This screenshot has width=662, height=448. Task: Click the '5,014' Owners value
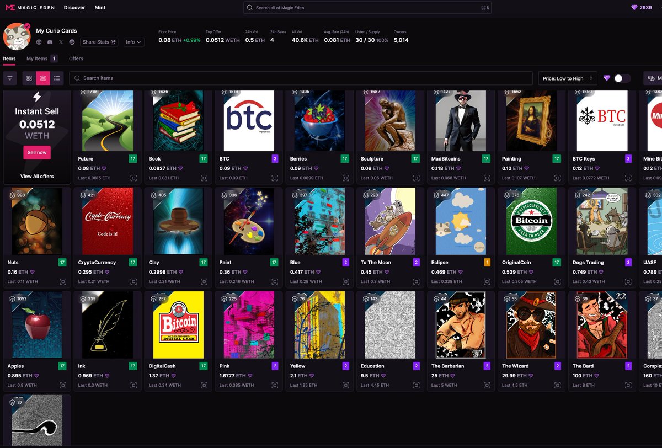click(x=401, y=40)
